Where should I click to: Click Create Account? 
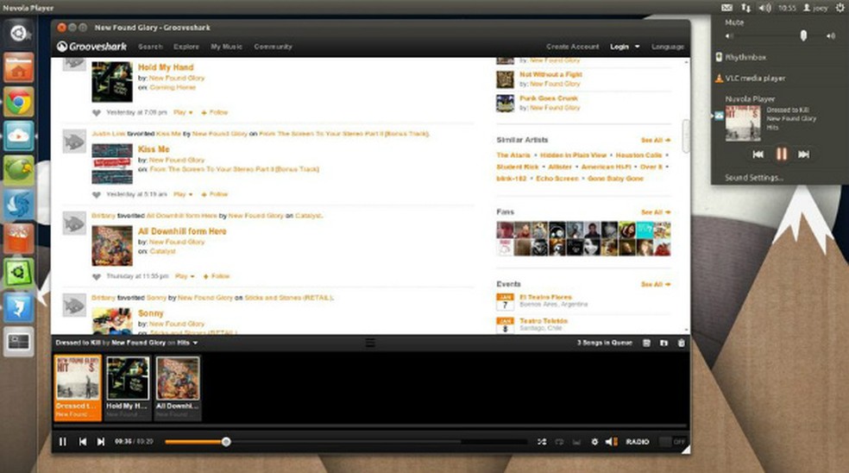pos(572,47)
